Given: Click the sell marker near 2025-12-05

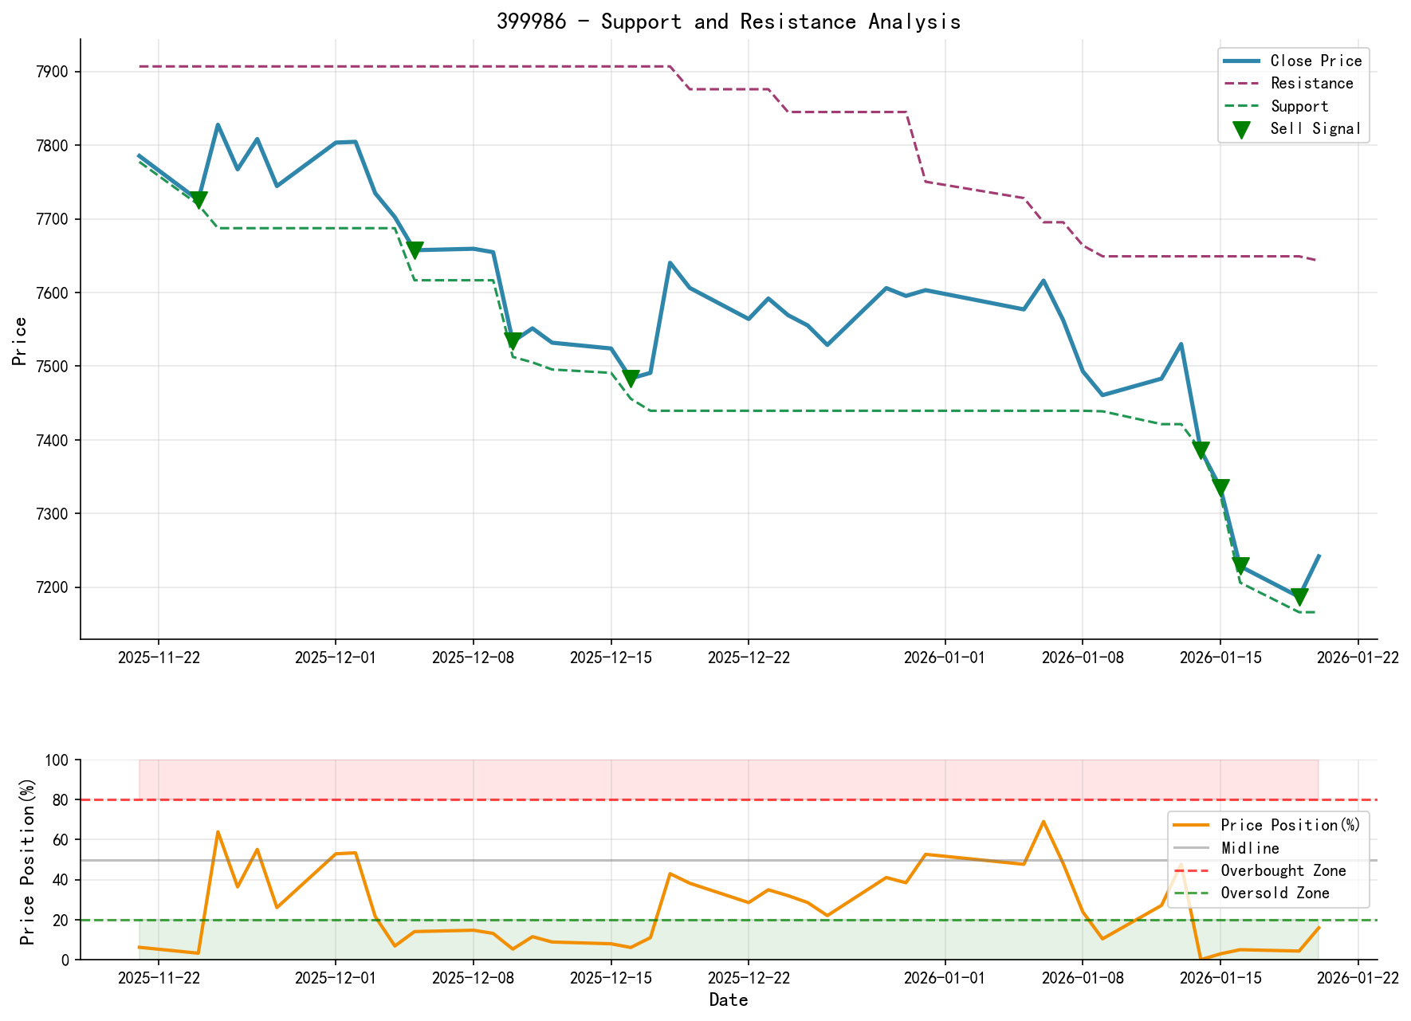Looking at the screenshot, I should click(x=415, y=249).
